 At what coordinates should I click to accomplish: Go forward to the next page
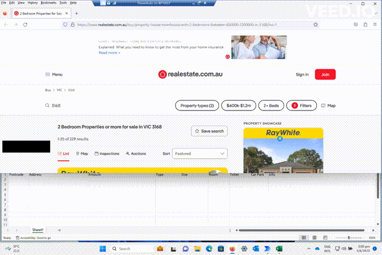[x=16, y=24]
